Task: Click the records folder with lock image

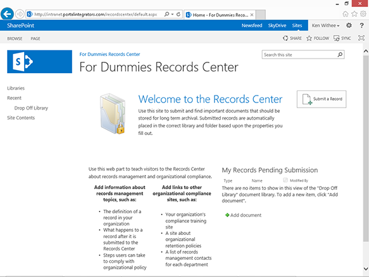Action: (113, 114)
